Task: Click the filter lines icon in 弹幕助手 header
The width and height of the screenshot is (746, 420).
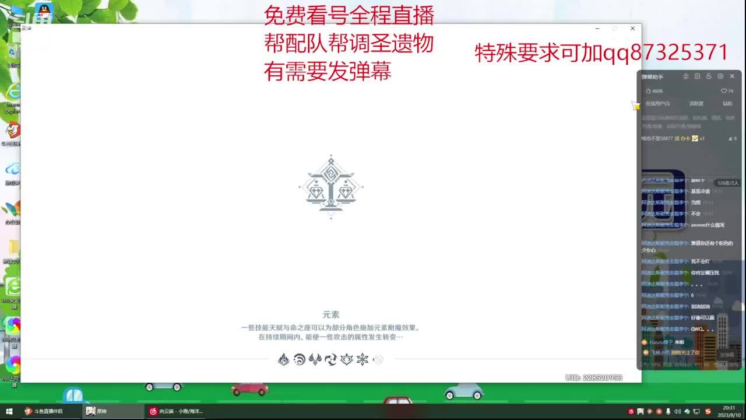Action: pos(686,76)
